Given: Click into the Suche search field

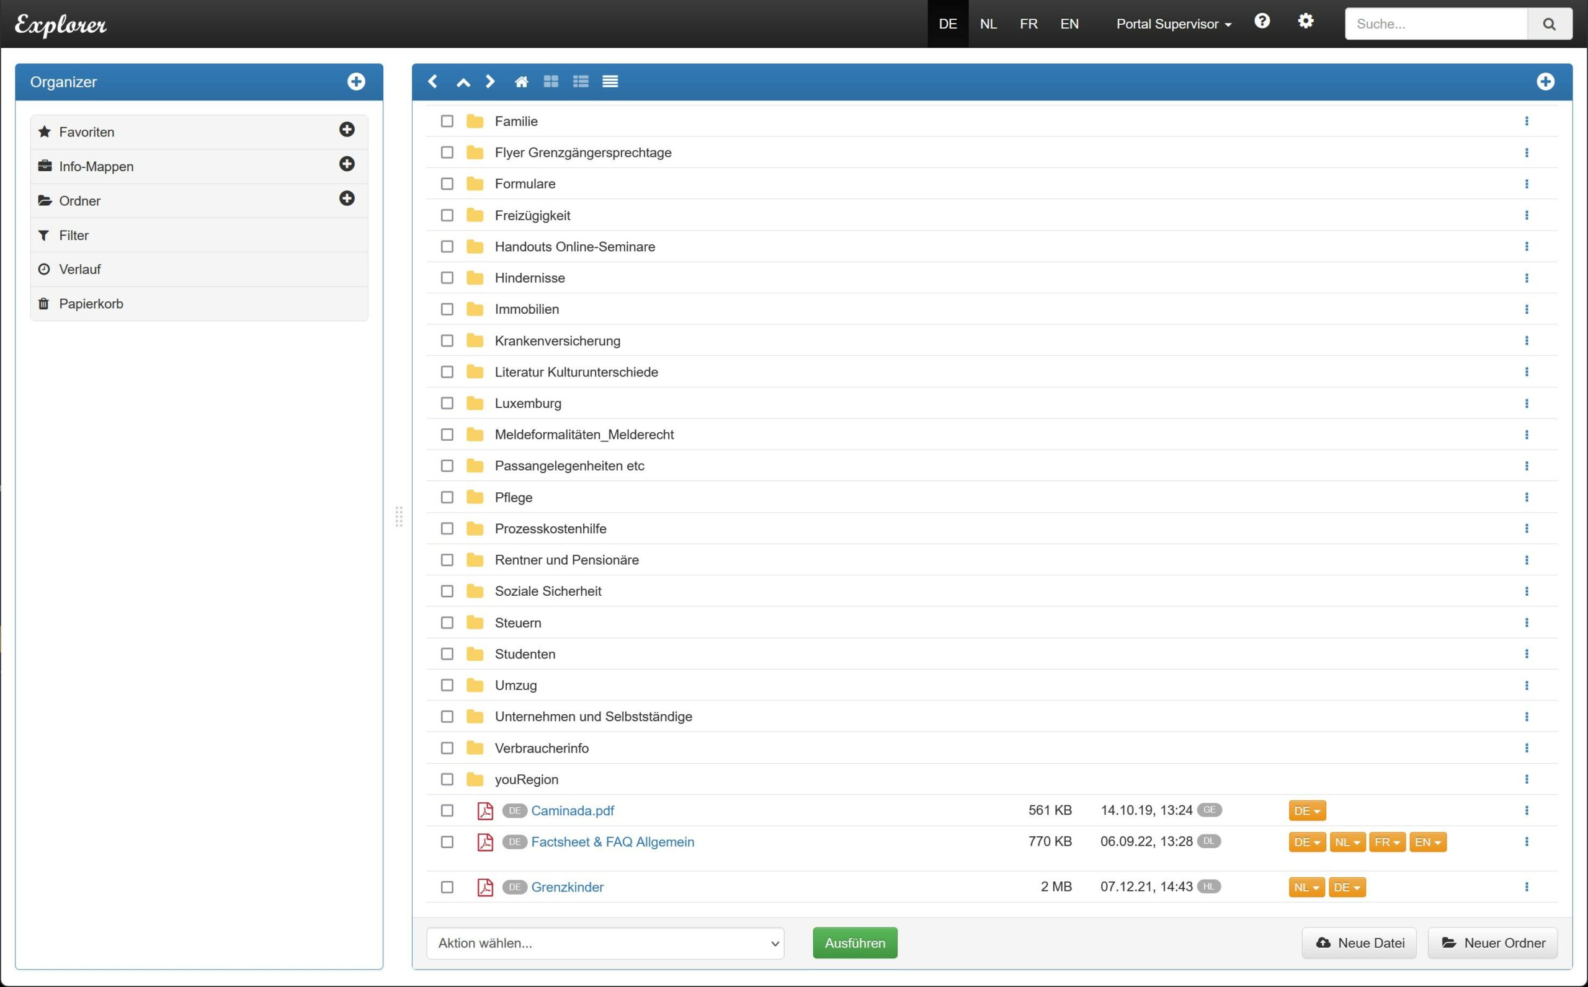Looking at the screenshot, I should (x=1435, y=24).
